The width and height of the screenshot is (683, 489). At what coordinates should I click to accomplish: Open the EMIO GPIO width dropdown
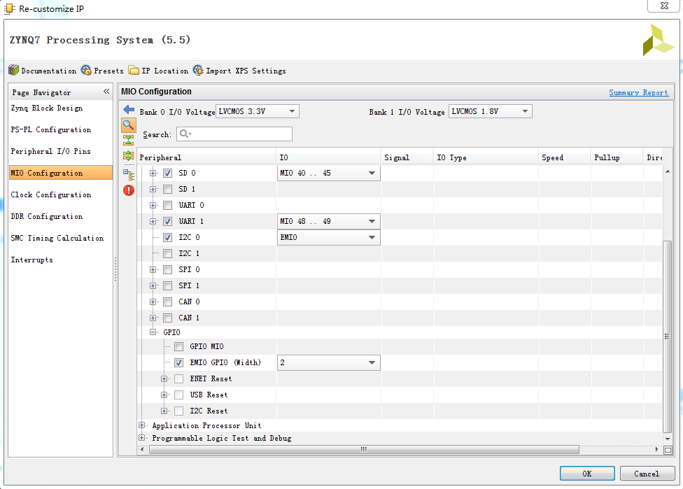pyautogui.click(x=328, y=362)
